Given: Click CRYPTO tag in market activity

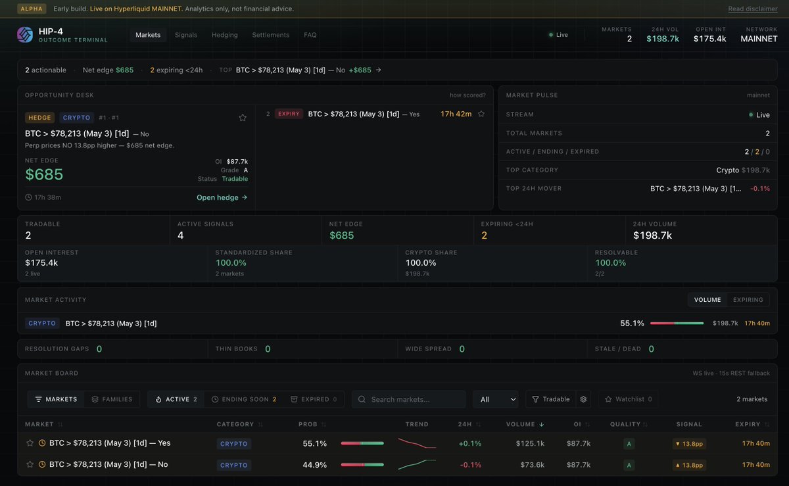Looking at the screenshot, I should [43, 323].
